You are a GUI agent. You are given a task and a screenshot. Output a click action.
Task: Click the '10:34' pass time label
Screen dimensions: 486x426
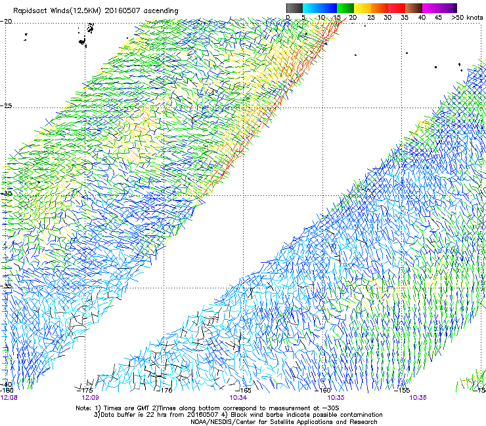[238, 398]
